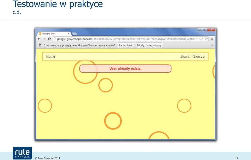Open the Sign up link
Image resolution: width=251 pixels, height=160 pixels.
click(x=199, y=56)
